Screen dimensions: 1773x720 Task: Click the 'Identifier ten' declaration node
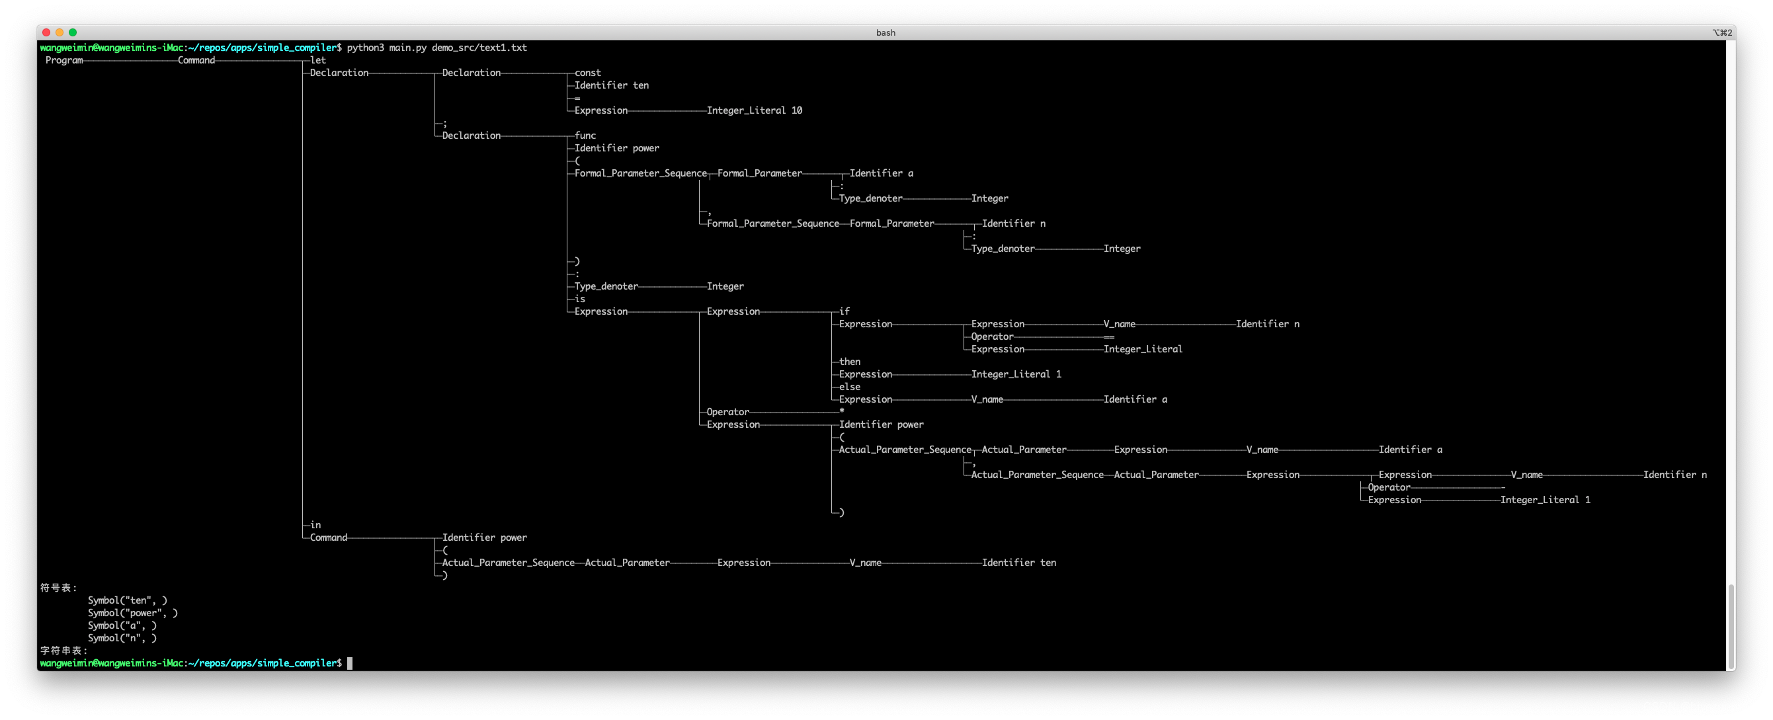tap(611, 85)
